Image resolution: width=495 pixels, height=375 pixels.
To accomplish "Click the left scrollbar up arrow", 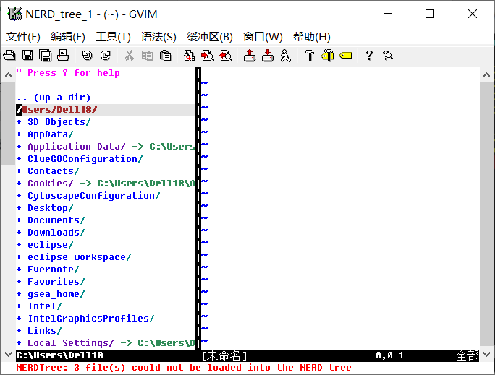I will click(8, 74).
